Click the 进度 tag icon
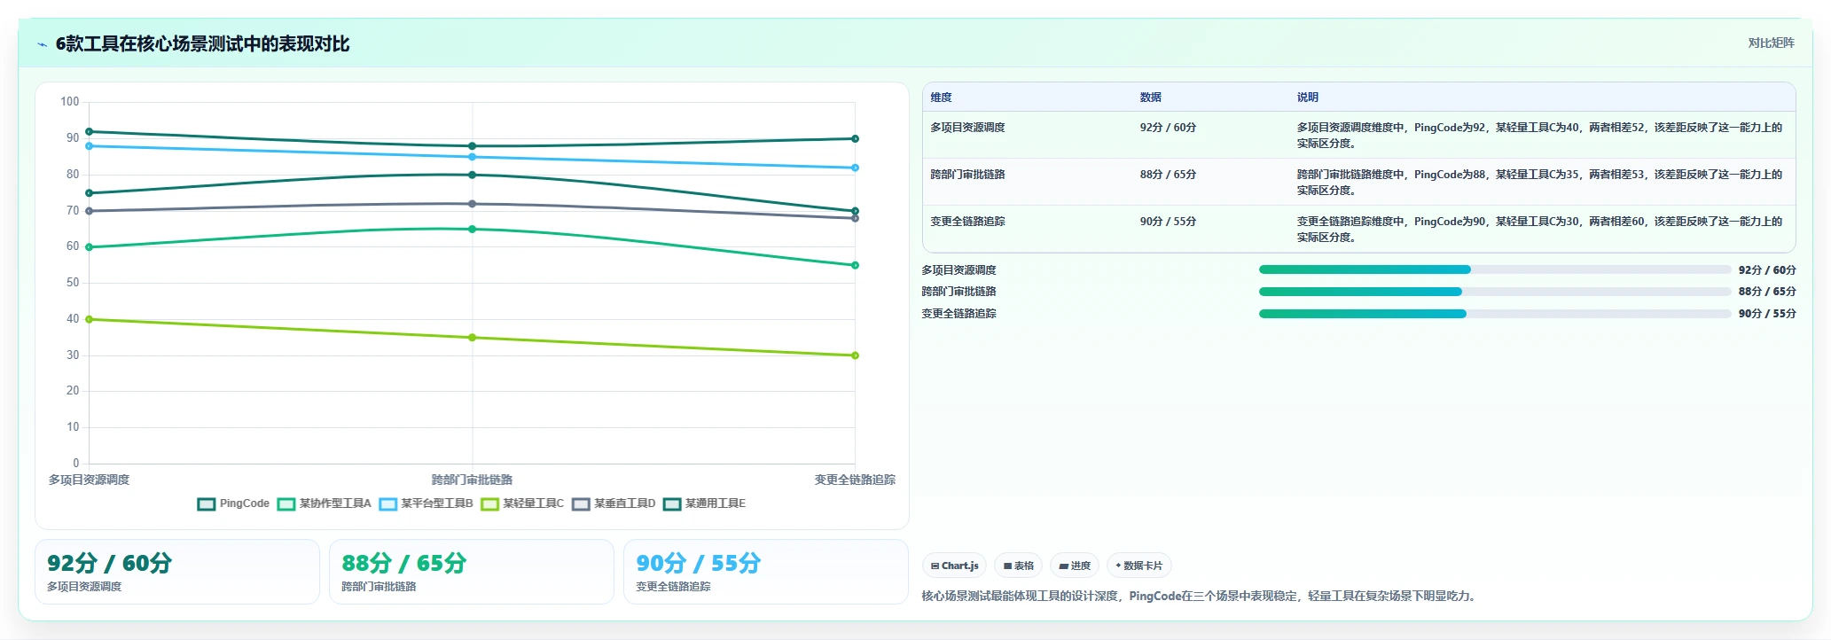Screen dimensions: 1831x640 click(1063, 566)
